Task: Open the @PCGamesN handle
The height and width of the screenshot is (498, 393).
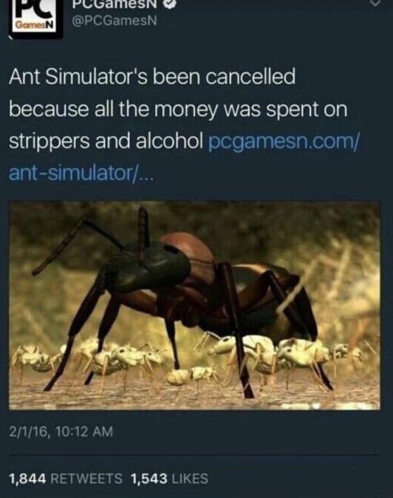Action: click(115, 21)
